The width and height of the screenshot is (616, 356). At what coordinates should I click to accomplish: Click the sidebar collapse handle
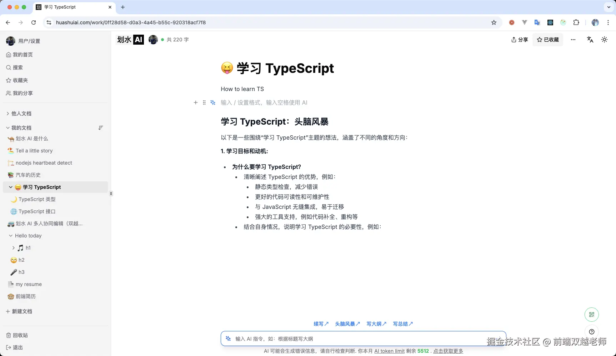(x=111, y=194)
